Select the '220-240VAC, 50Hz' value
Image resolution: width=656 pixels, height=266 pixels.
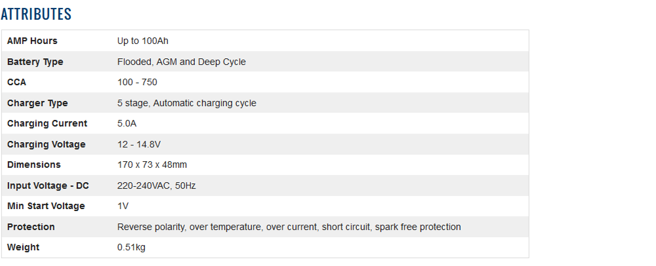157,185
